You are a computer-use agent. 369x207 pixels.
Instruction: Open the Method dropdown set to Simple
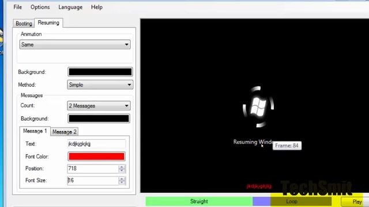tap(100, 85)
